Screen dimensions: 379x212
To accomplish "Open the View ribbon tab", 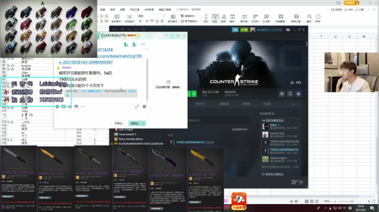I will click(122, 9).
